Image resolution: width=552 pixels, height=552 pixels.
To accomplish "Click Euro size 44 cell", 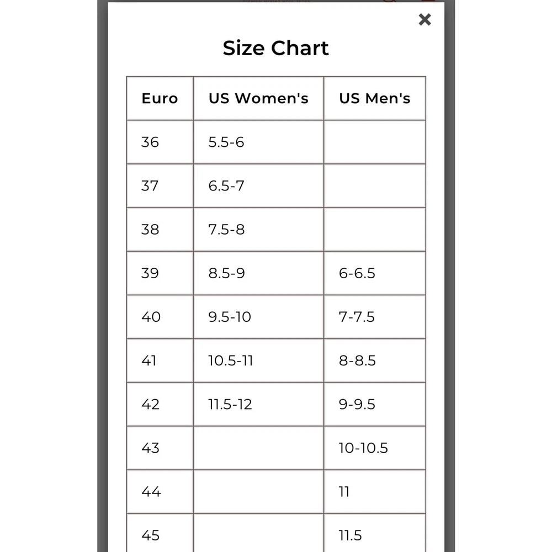I will (x=160, y=491).
